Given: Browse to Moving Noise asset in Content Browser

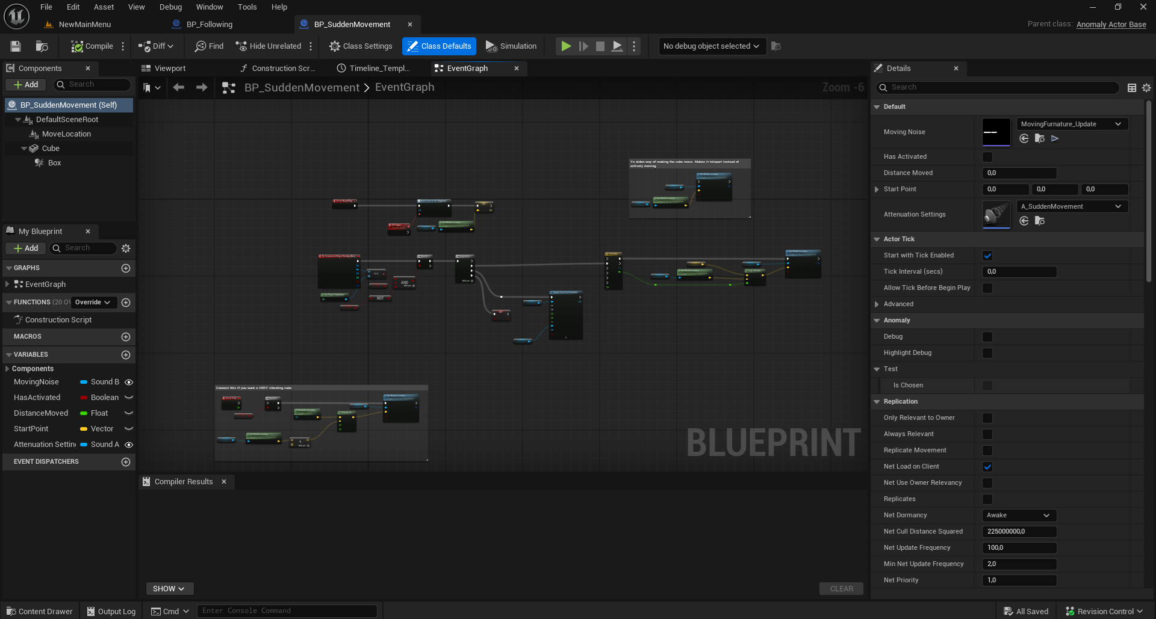Looking at the screenshot, I should 1040,139.
